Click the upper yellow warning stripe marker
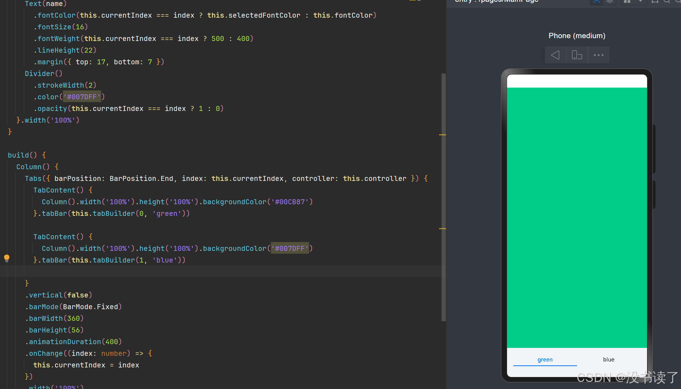Screen dimensions: 681x389 [x=442, y=135]
